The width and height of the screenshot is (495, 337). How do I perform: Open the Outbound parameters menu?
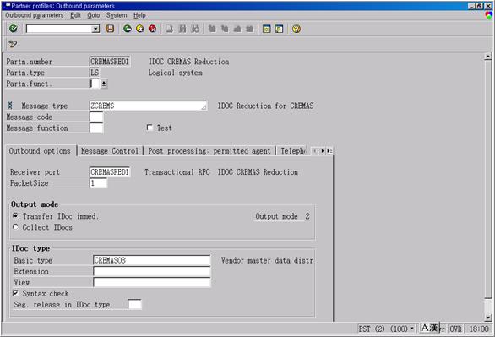tap(35, 15)
